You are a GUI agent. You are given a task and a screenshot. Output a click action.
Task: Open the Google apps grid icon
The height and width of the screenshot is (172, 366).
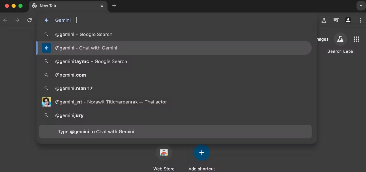(x=356, y=39)
